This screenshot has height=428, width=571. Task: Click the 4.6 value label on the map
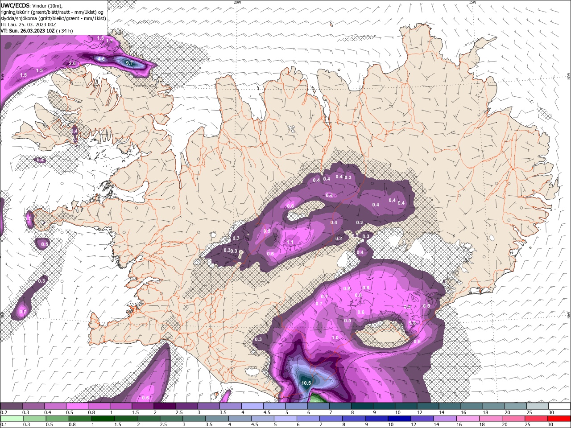101,59
